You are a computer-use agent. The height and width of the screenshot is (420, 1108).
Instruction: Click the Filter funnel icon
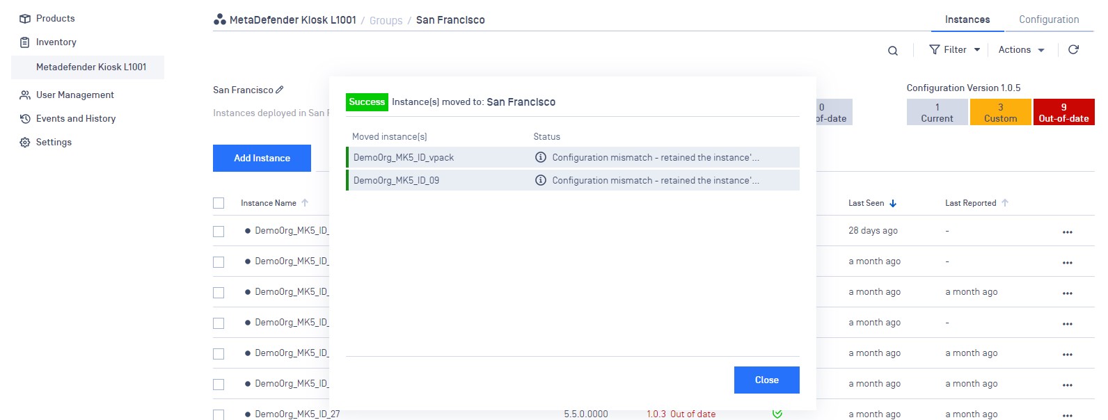pyautogui.click(x=935, y=49)
